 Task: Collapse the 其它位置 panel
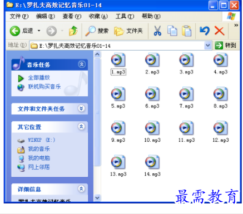coord(81,126)
